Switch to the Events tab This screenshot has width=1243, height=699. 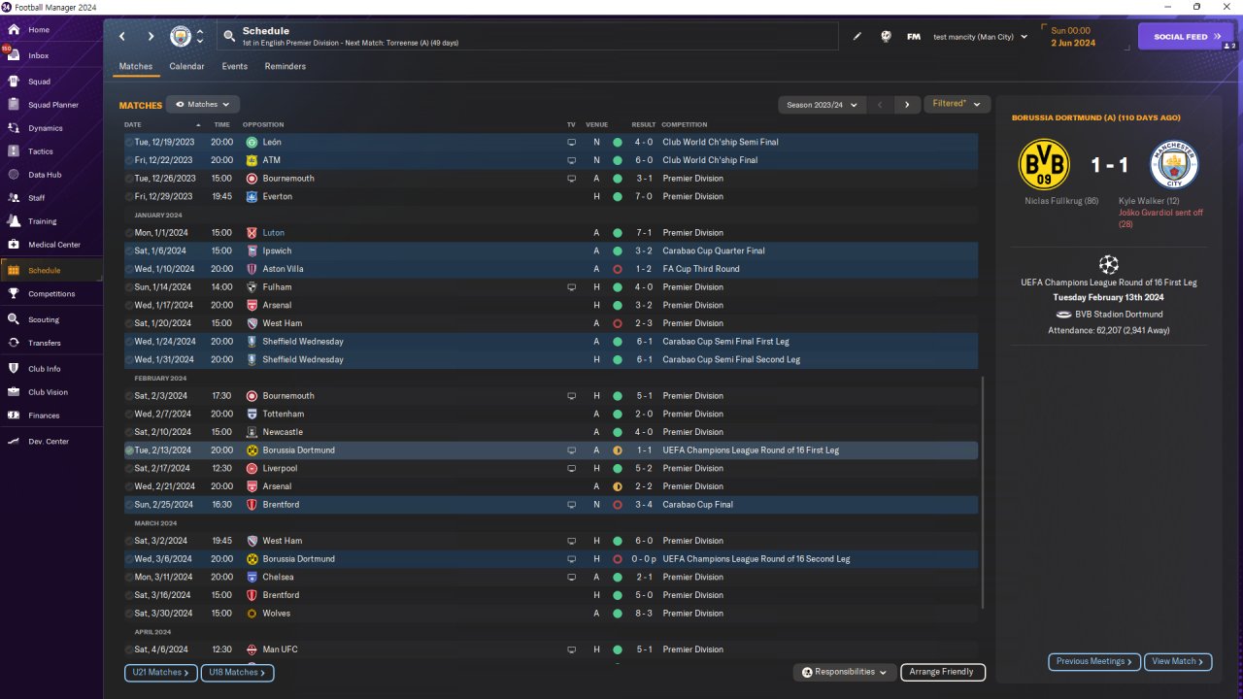pyautogui.click(x=234, y=67)
